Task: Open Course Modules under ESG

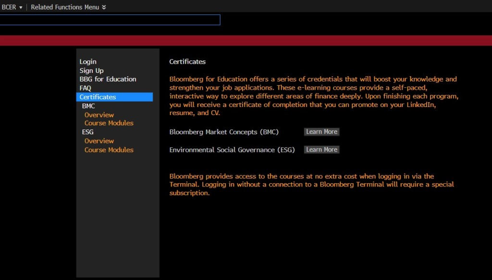Action: 109,150
